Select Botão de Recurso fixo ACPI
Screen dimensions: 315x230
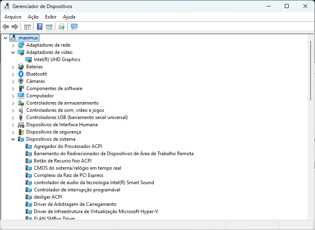point(63,161)
